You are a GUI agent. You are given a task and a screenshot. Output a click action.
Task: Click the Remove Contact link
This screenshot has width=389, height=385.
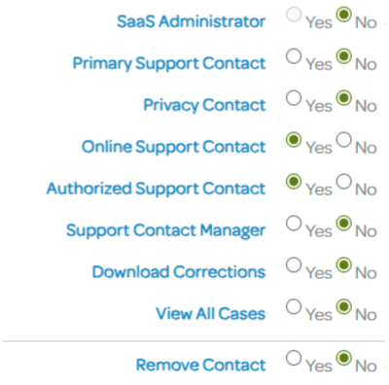pos(200,365)
